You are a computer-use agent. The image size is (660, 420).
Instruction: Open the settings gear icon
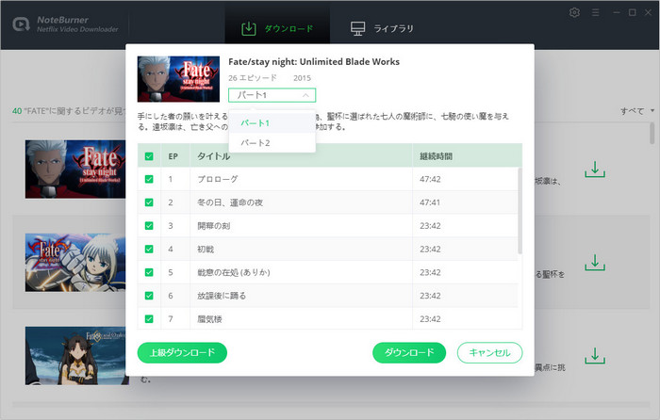[x=574, y=12]
